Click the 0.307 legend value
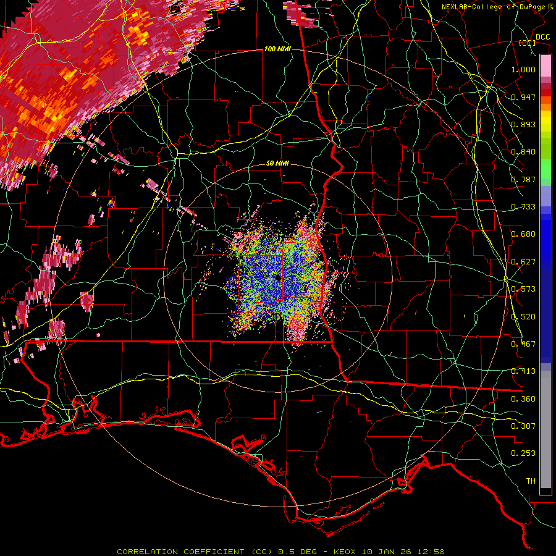The image size is (556, 556). click(x=523, y=426)
